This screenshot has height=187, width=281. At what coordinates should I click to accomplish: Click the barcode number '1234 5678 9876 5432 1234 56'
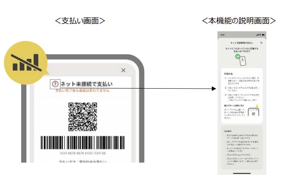[83, 153]
